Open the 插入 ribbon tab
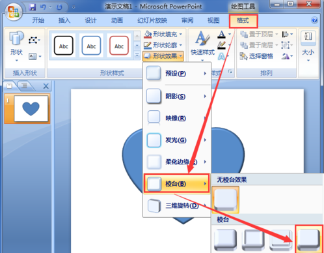Image resolution: width=324 pixels, height=253 pixels. (64, 20)
